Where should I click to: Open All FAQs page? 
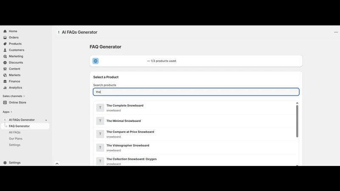(x=14, y=132)
